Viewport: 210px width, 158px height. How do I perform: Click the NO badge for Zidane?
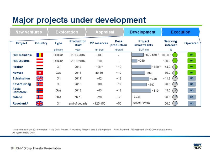tap(192, 97)
